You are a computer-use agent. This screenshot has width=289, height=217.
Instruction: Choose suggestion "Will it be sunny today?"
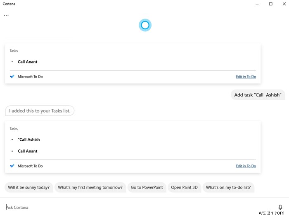click(x=29, y=187)
